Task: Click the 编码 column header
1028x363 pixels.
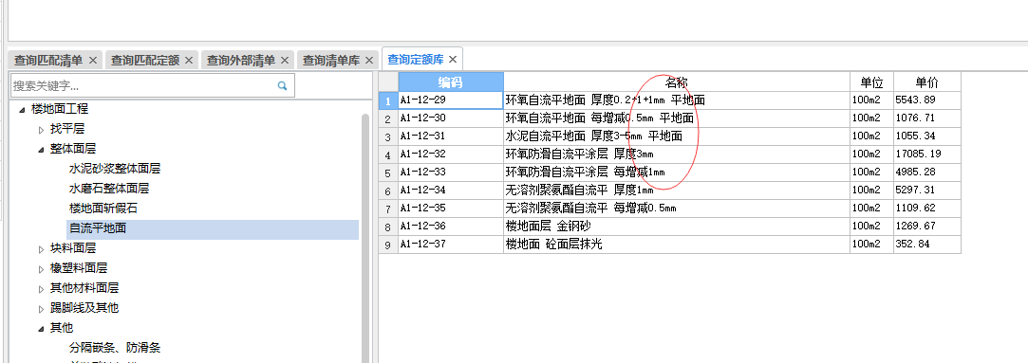Action: [x=451, y=82]
